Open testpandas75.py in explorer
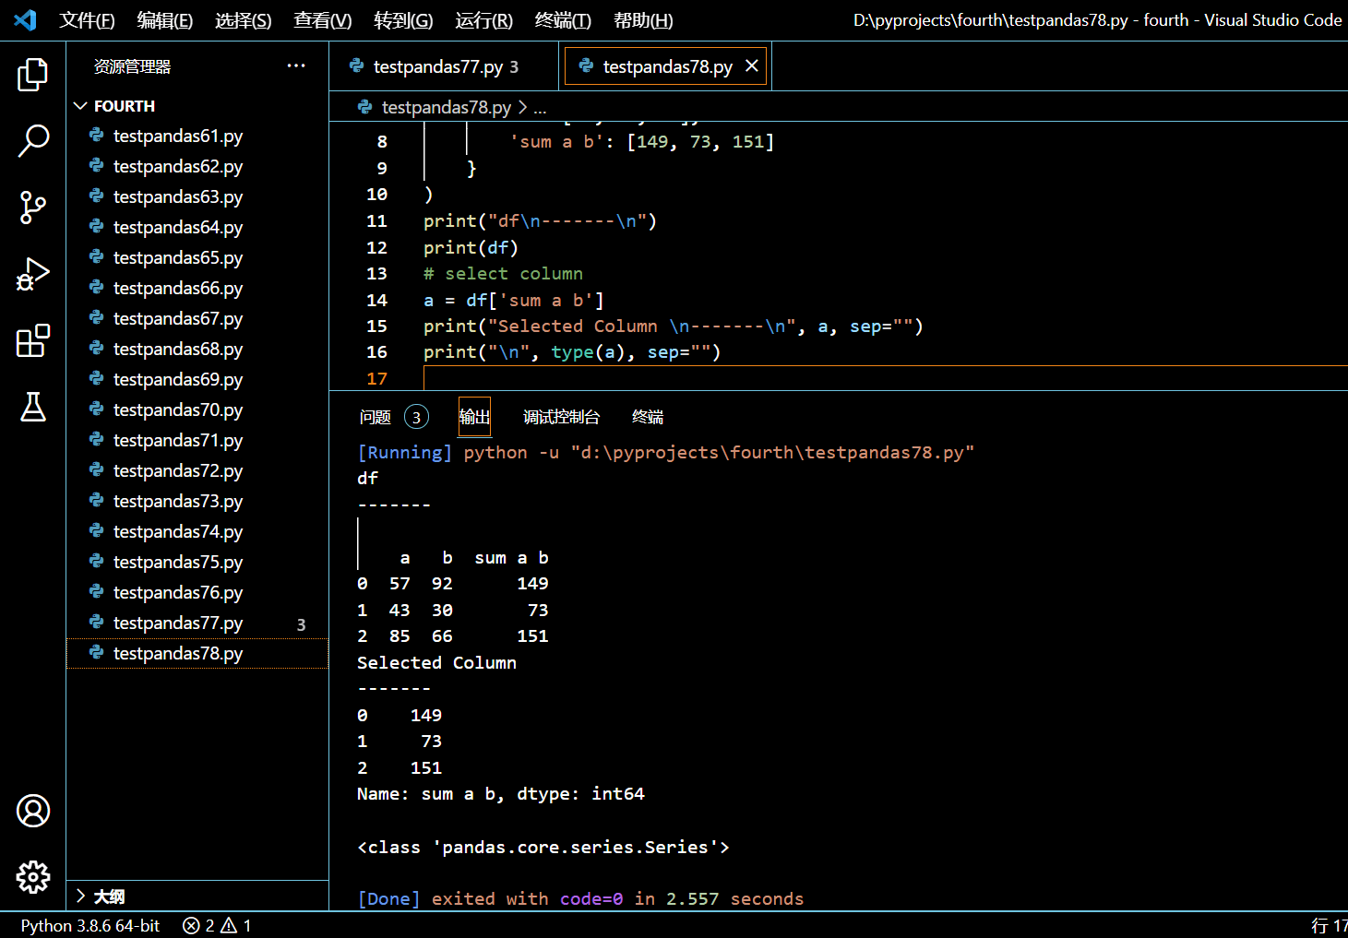 (197, 562)
